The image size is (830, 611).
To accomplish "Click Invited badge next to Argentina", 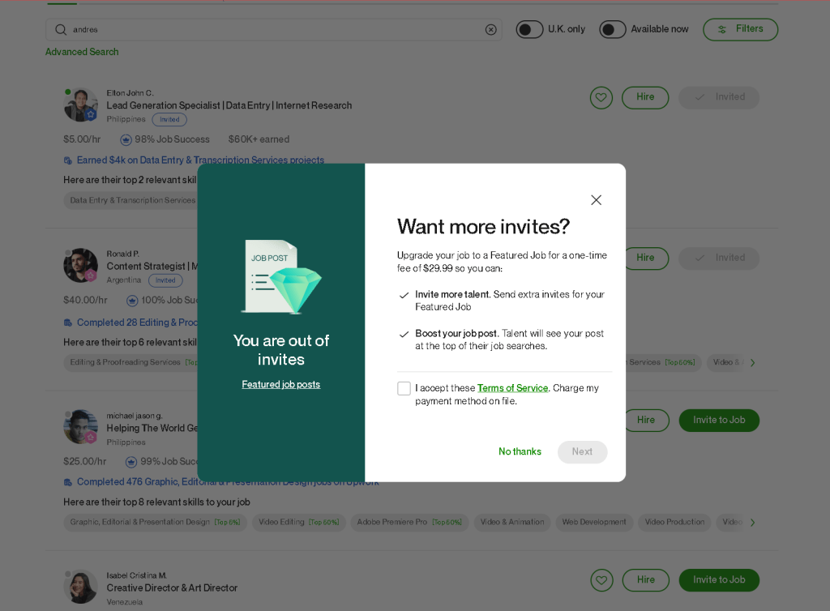I will pos(165,280).
